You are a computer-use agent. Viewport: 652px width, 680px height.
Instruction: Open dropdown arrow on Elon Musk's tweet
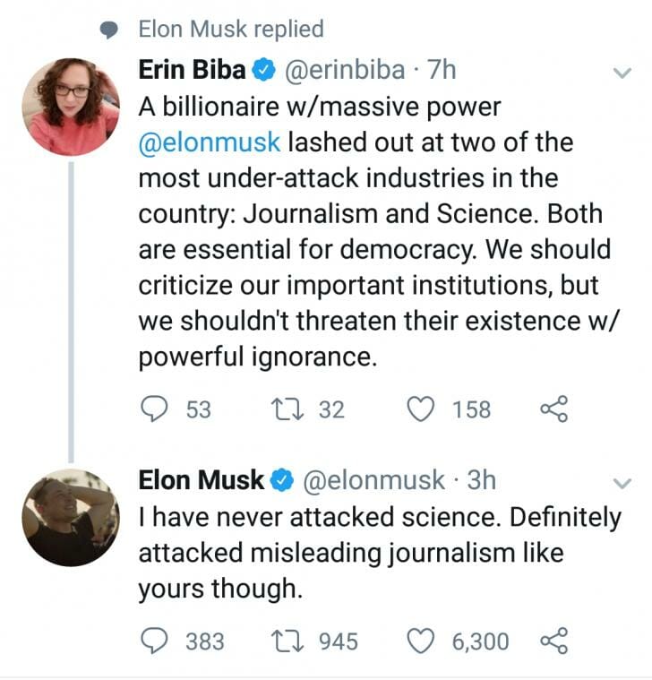(x=621, y=484)
